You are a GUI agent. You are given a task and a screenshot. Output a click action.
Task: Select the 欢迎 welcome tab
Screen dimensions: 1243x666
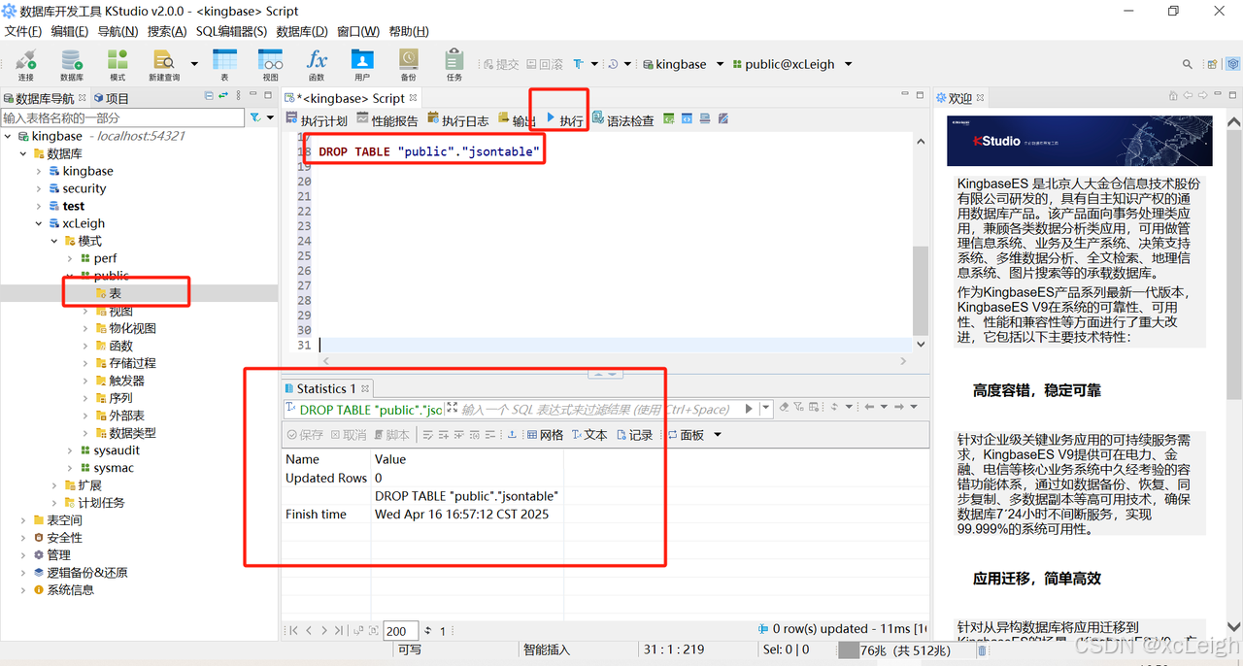(x=959, y=98)
